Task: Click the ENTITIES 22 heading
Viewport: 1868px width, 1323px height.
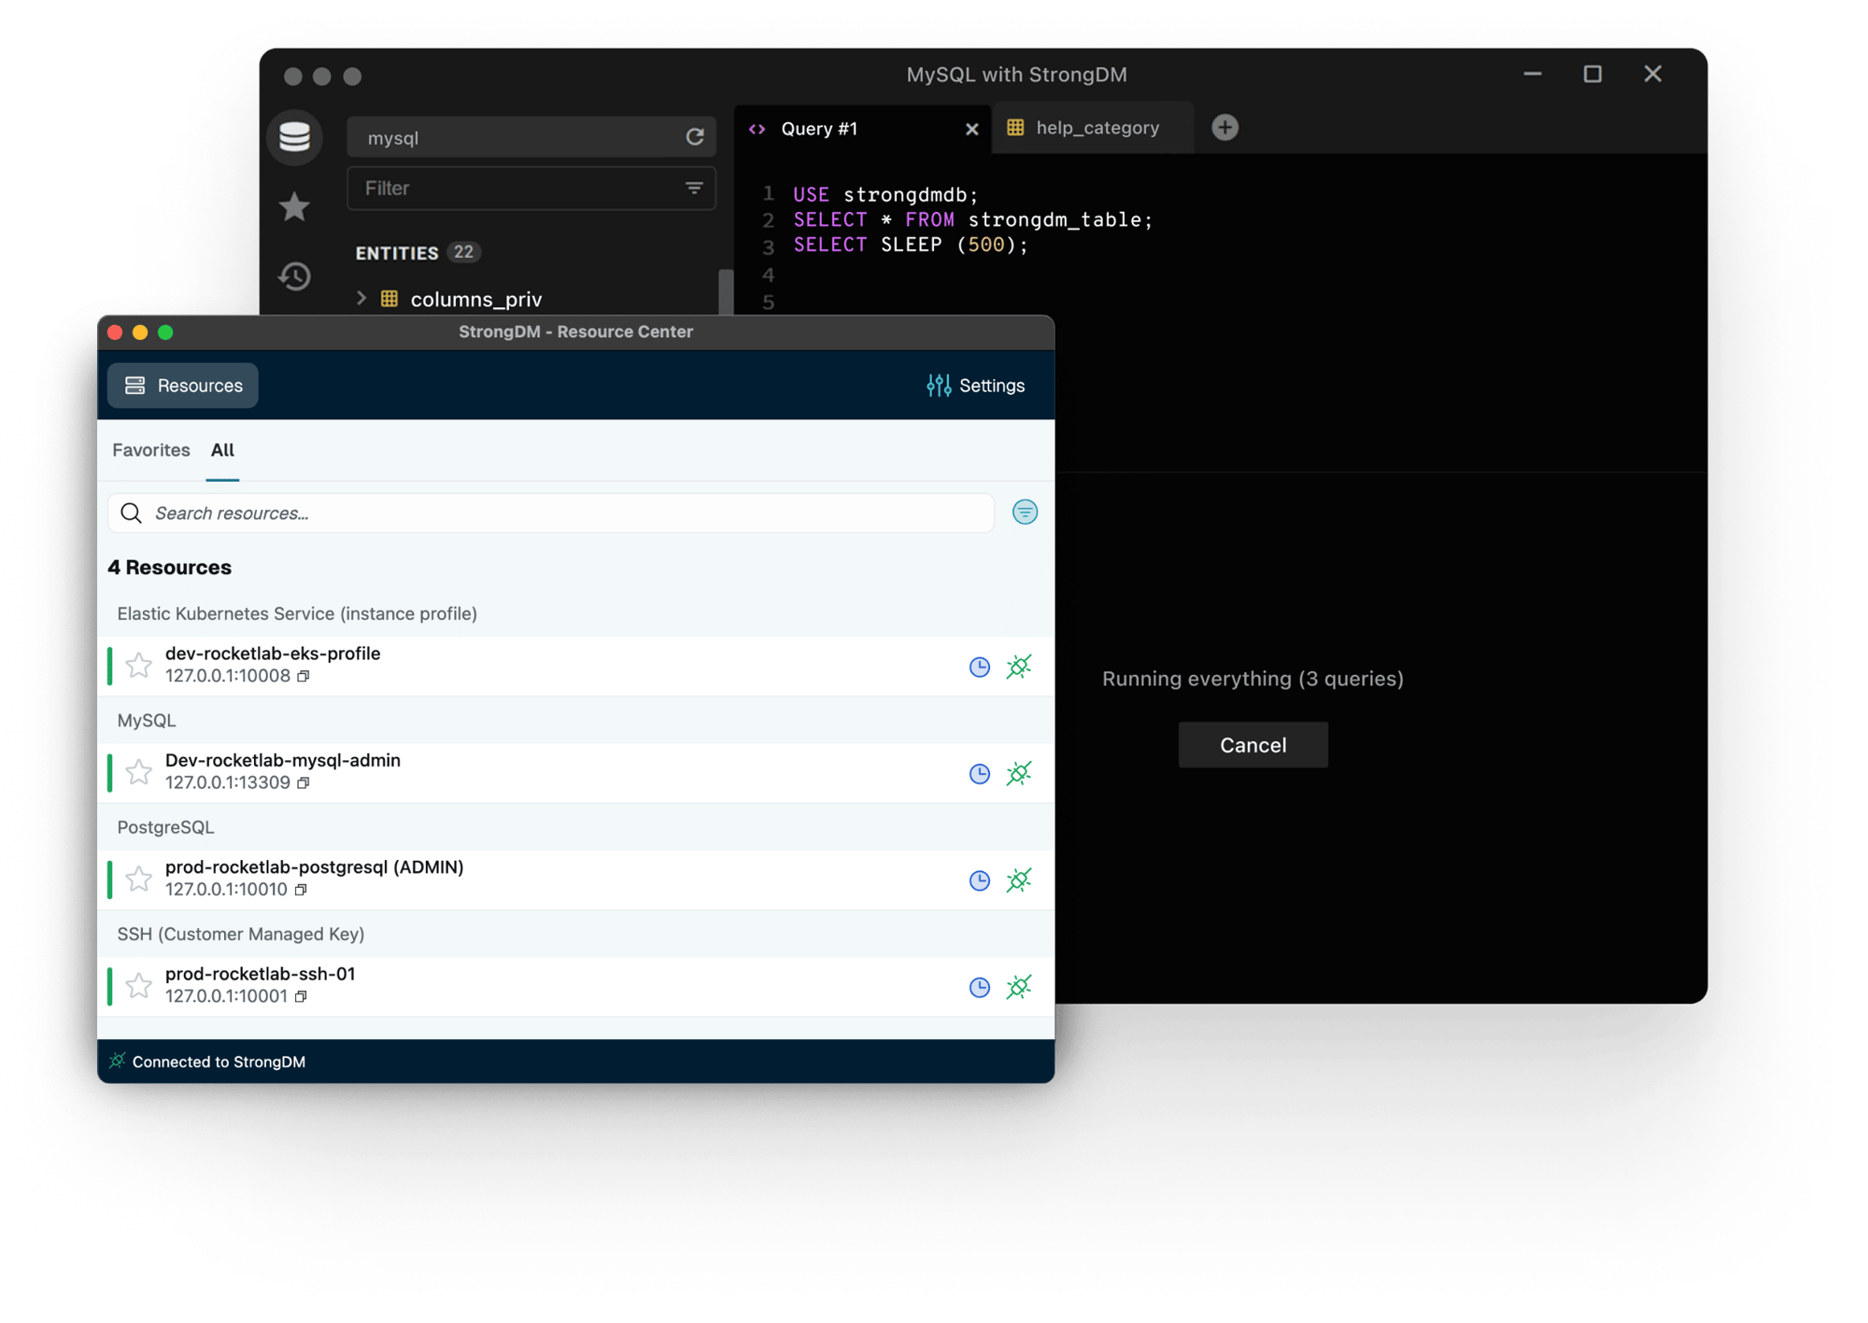Action: [418, 252]
